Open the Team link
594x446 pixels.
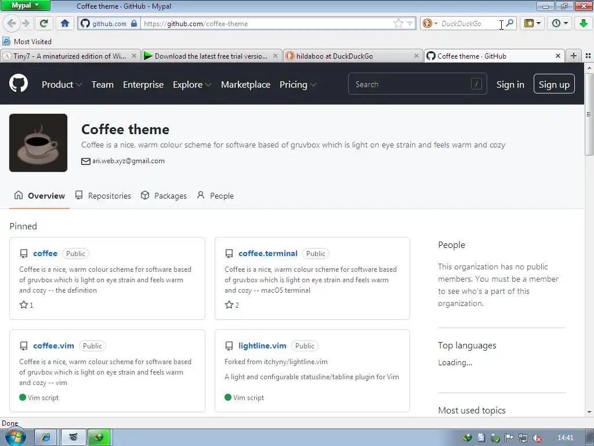tap(102, 85)
